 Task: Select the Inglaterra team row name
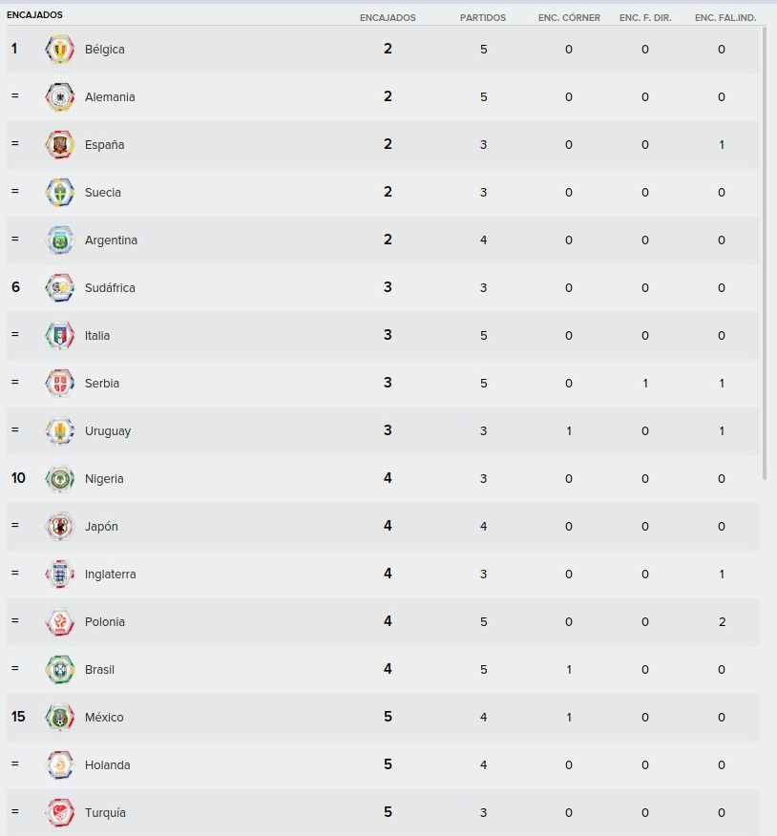tap(111, 575)
